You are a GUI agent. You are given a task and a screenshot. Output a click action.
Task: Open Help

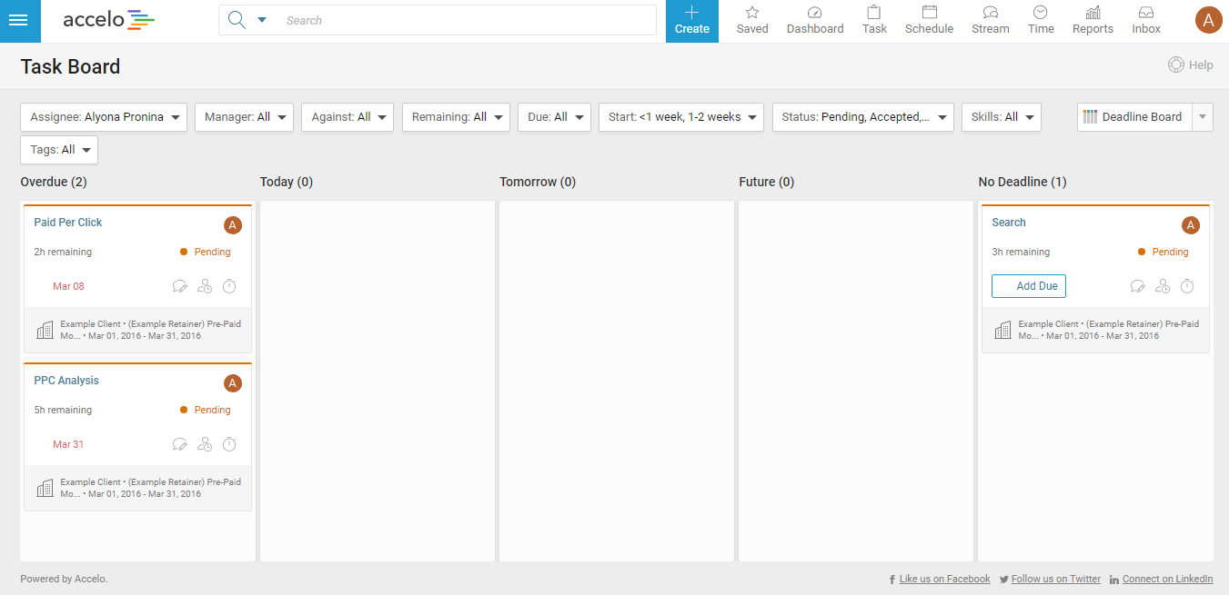pyautogui.click(x=1191, y=64)
